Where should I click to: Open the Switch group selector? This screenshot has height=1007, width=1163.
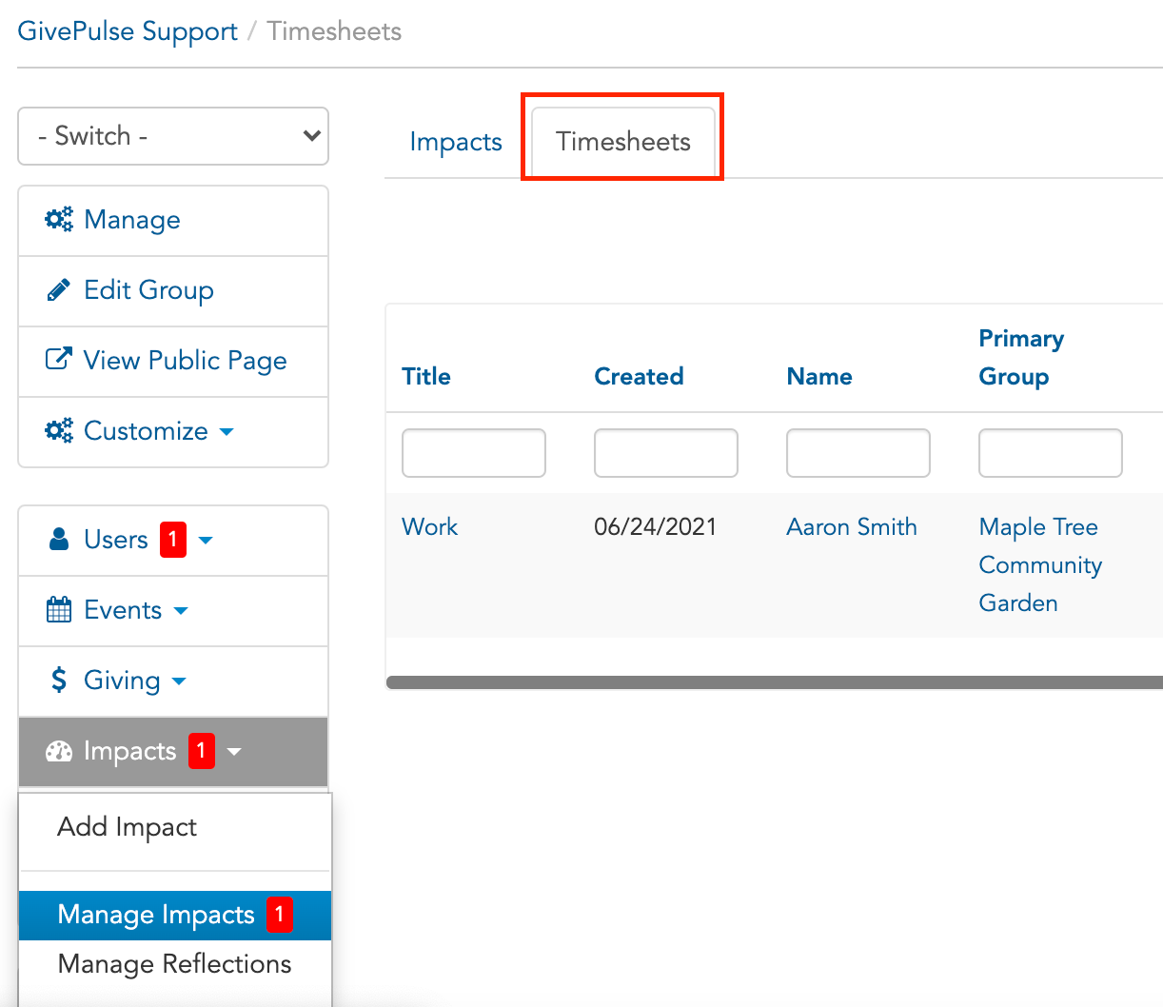(x=173, y=136)
